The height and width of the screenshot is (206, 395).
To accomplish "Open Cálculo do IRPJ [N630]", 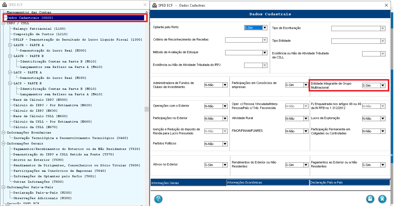I will 35,111.
